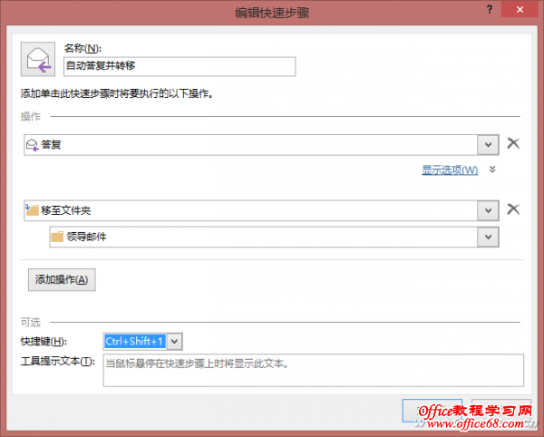Click the folder icon beside 领导邮件

(57, 237)
